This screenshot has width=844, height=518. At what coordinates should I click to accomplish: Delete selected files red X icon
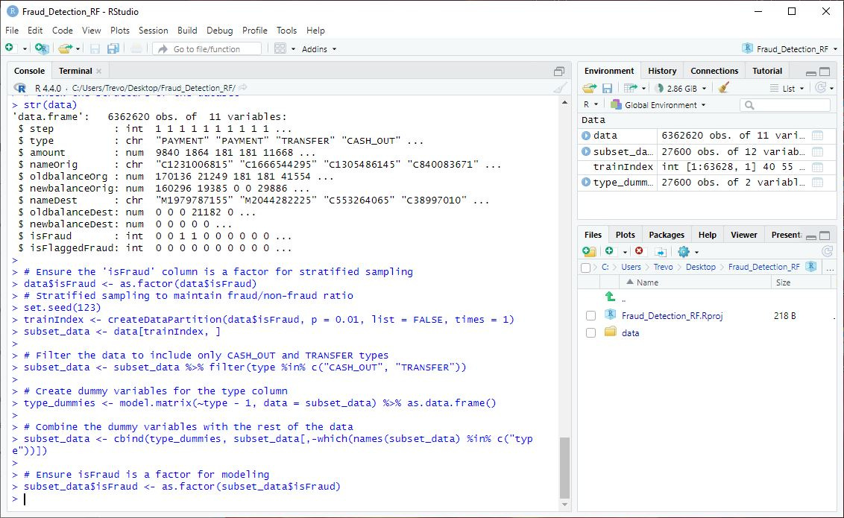[639, 250]
